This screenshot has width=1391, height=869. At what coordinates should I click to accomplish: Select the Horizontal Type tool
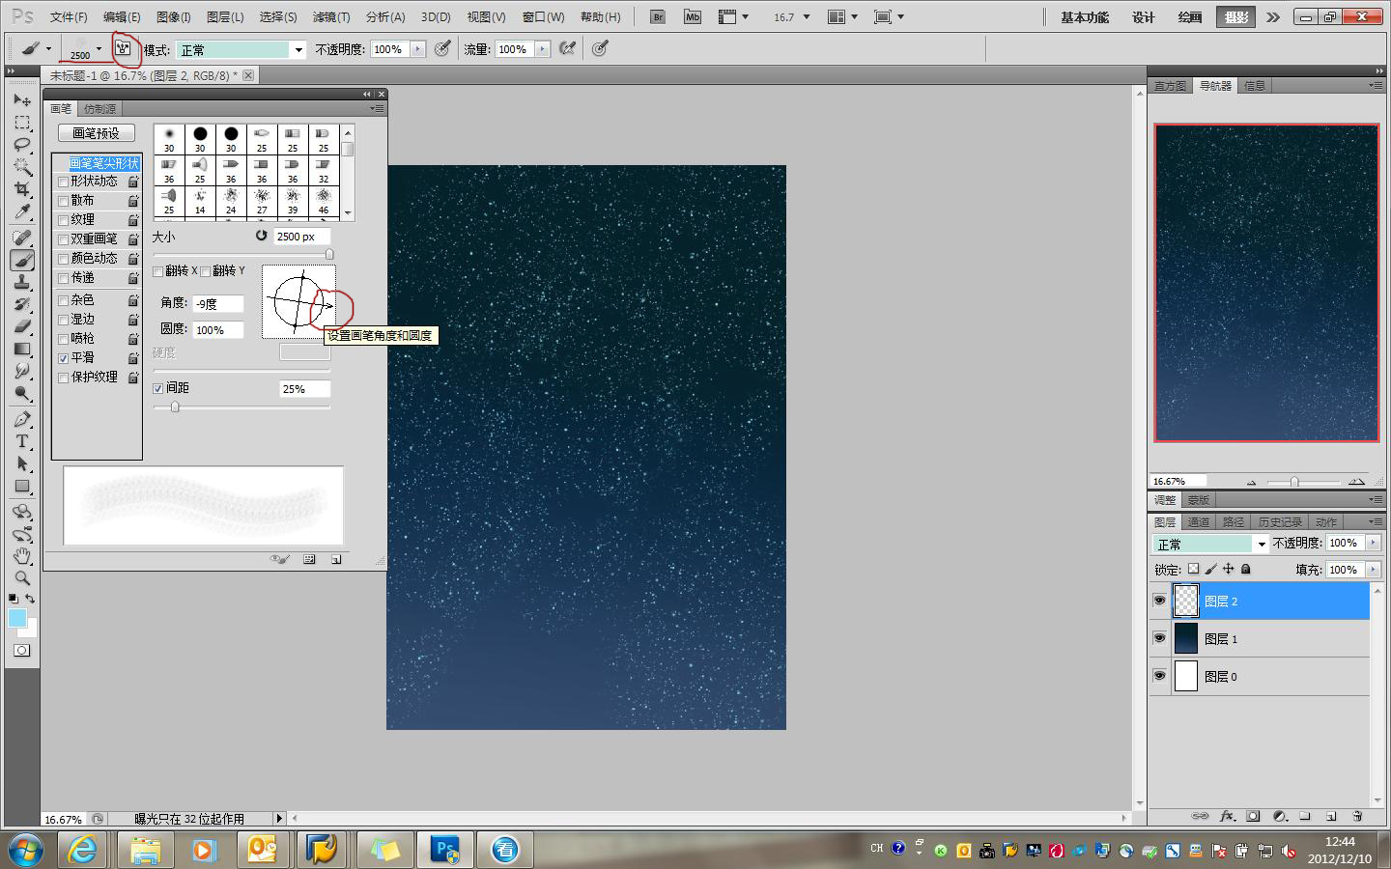pyautogui.click(x=22, y=441)
